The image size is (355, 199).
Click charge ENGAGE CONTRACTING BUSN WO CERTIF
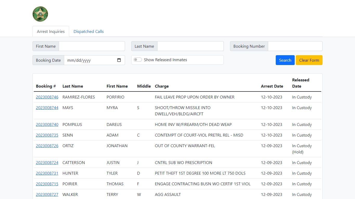click(203, 184)
